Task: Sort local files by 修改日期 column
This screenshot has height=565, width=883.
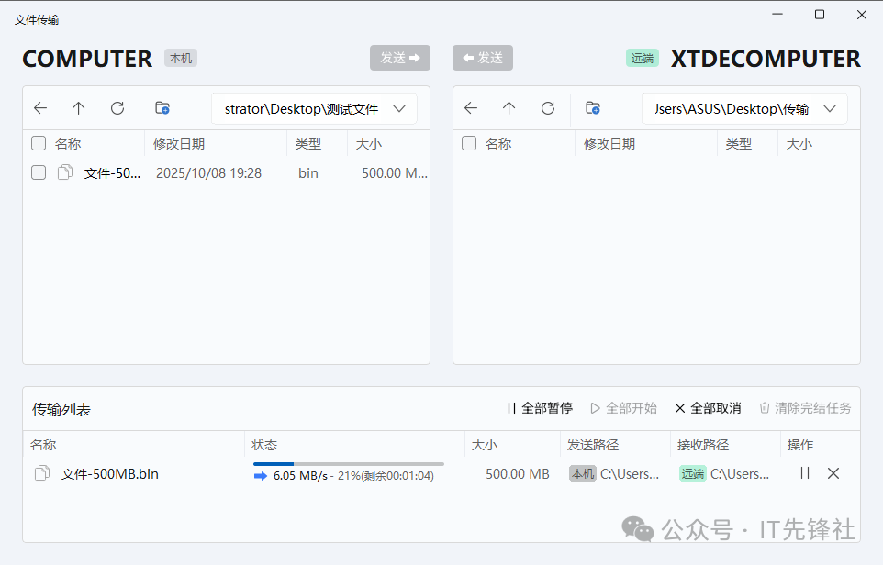Action: 179,144
